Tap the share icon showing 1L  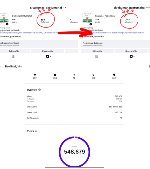[74, 75]
